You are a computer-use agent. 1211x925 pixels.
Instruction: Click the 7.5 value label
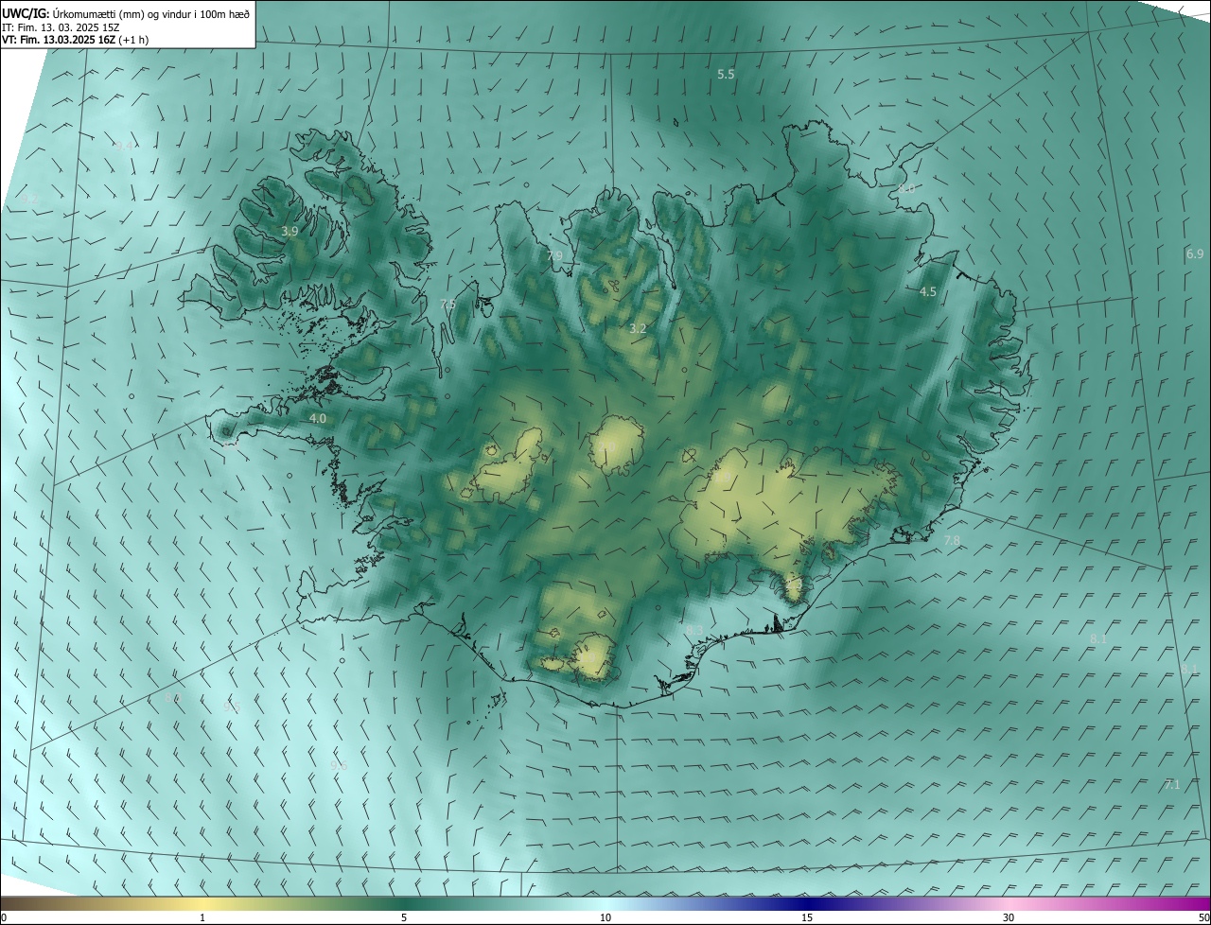448,304
